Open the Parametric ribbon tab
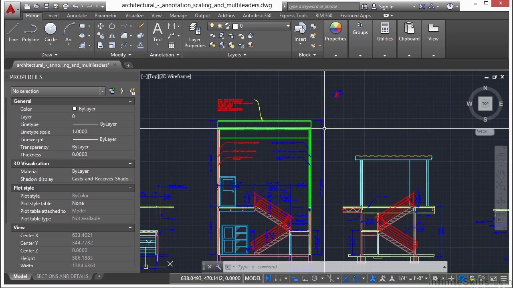The image size is (513, 288). pyautogui.click(x=106, y=16)
